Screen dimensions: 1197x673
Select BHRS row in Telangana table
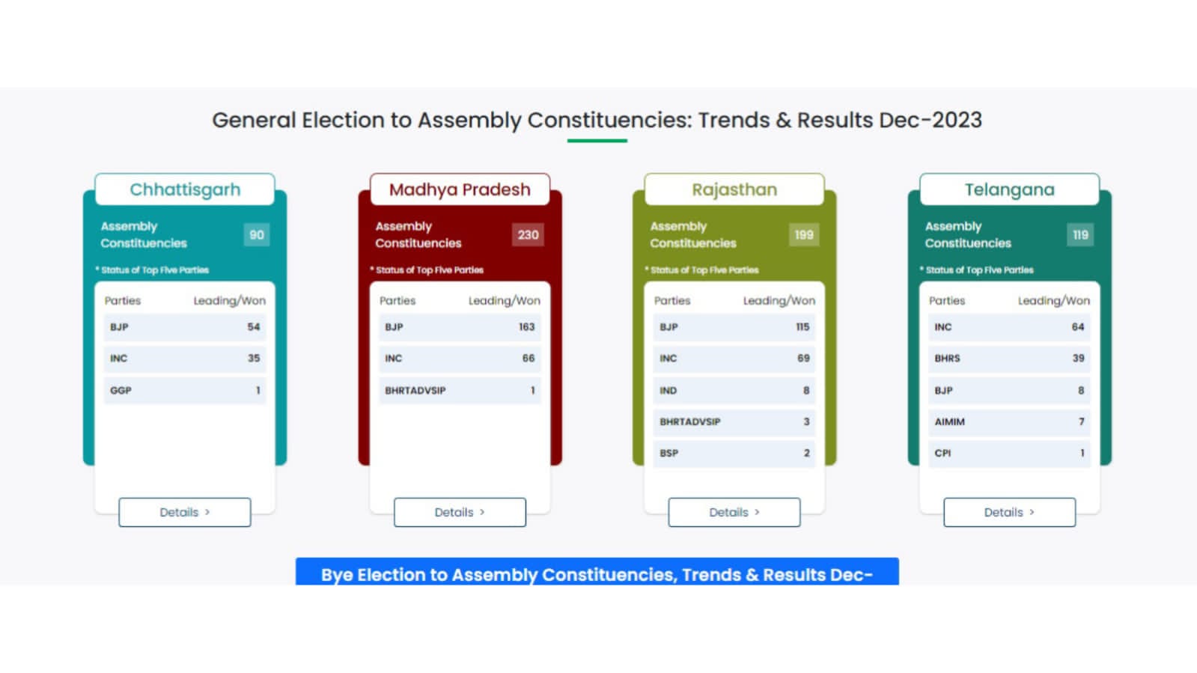click(1009, 359)
